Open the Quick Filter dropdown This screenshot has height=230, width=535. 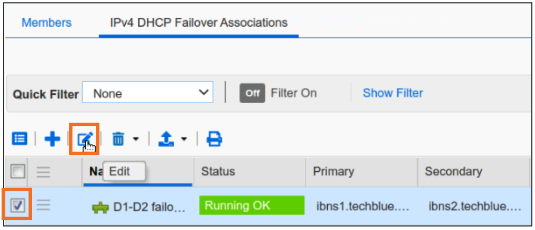click(x=148, y=94)
